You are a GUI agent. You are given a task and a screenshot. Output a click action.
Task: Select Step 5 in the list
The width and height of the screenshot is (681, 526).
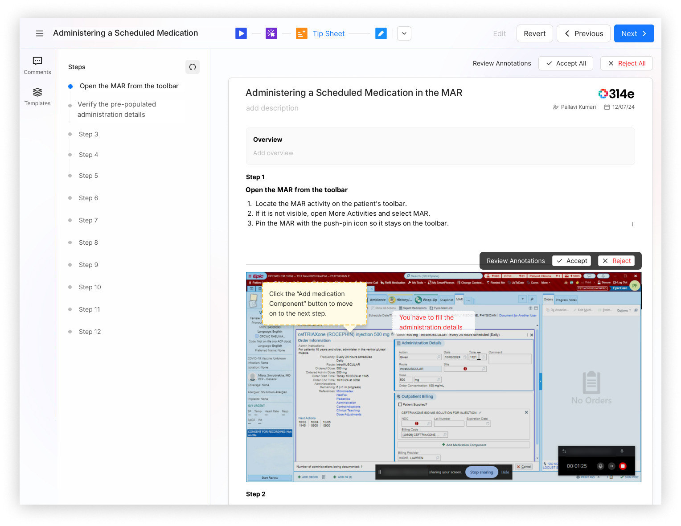[88, 176]
